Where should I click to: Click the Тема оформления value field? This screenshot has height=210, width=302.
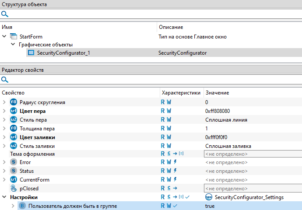click(x=252, y=154)
